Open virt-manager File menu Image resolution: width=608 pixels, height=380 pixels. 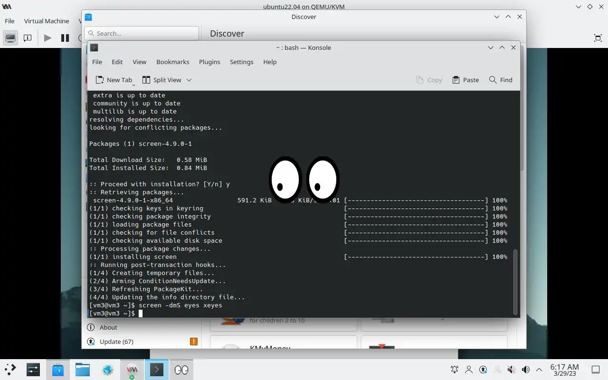click(9, 21)
